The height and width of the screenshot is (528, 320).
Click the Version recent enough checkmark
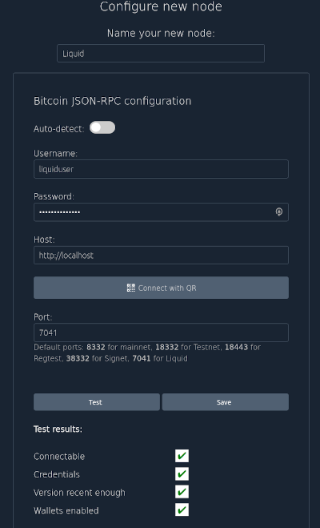pyautogui.click(x=182, y=492)
